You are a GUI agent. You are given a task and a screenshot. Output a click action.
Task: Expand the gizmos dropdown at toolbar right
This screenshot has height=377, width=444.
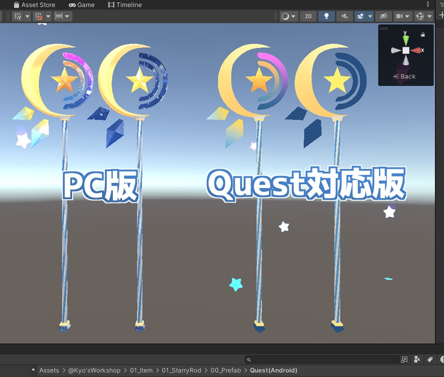point(429,16)
